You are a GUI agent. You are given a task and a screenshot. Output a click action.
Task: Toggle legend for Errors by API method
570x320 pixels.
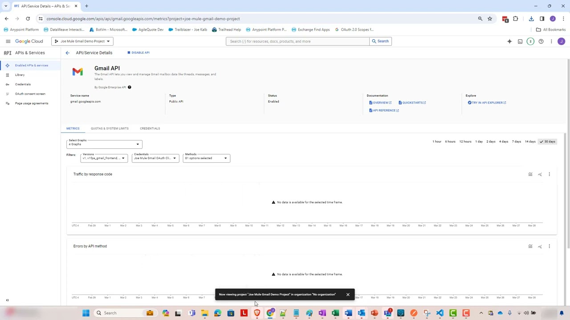click(x=530, y=246)
